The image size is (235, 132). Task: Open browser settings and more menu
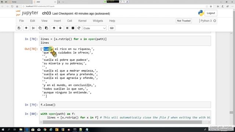tap(232, 6)
